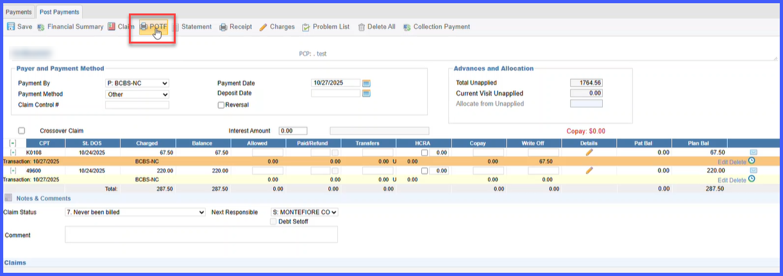Tick the Crossover Claim checkbox
The width and height of the screenshot is (783, 276).
[x=21, y=131]
